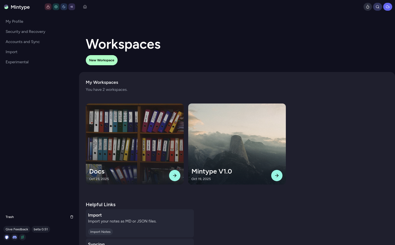Screen dimensions: 395x245
Task: Click the Syncing card title
Action: [96, 243]
